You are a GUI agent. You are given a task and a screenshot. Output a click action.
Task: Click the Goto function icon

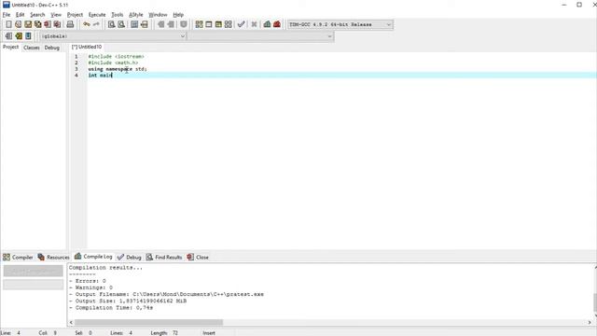coord(134,24)
